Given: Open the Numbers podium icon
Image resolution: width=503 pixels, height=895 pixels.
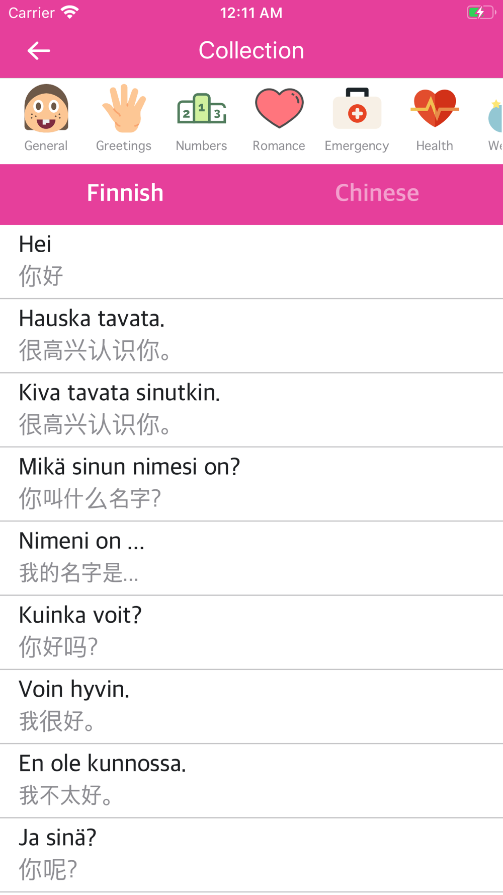Looking at the screenshot, I should [x=202, y=108].
